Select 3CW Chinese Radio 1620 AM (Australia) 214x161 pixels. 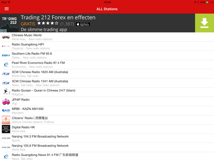(107, 74)
